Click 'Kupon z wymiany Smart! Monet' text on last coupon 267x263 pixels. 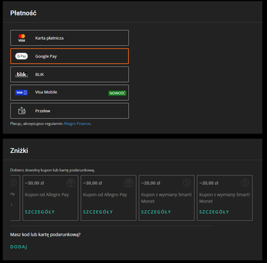(x=224, y=198)
